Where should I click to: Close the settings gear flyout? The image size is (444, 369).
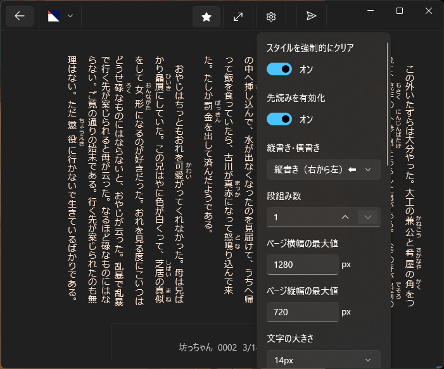tap(271, 16)
